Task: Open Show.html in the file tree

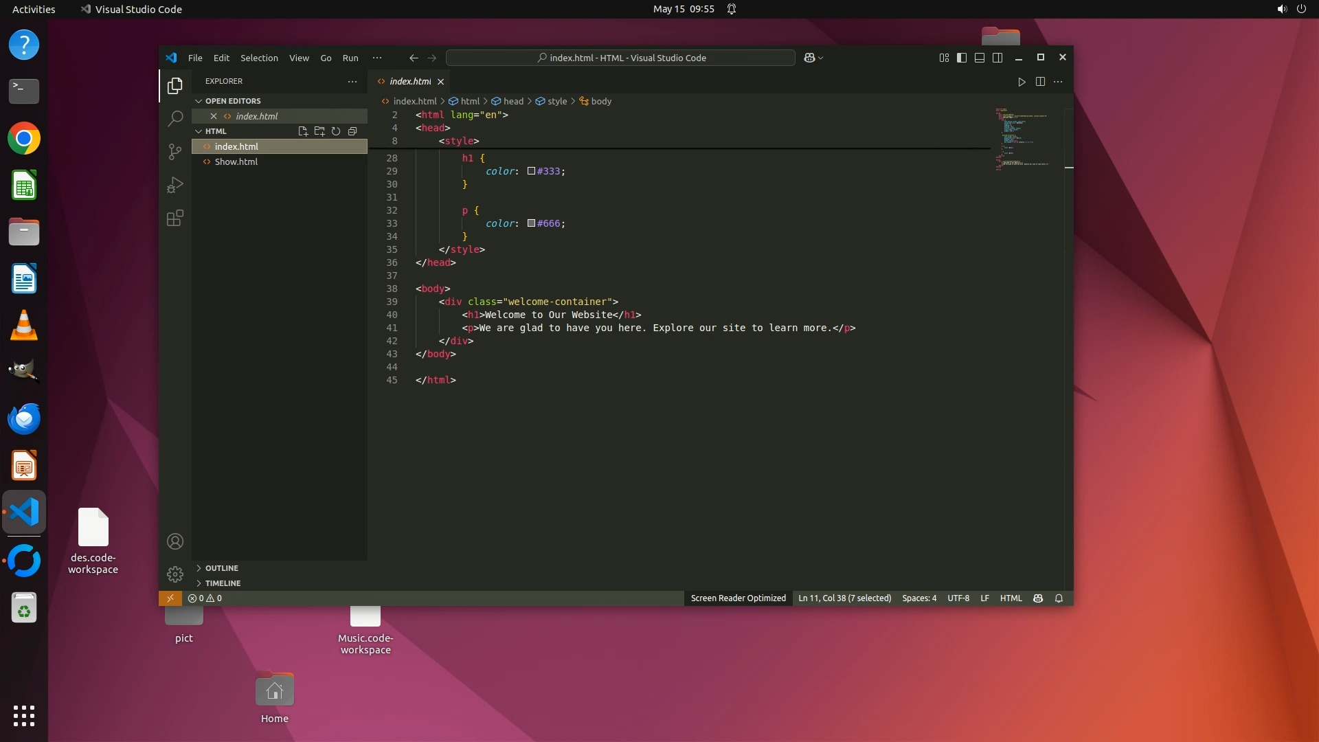Action: [x=236, y=161]
